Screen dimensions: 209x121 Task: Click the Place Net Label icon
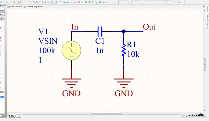[72, 2]
